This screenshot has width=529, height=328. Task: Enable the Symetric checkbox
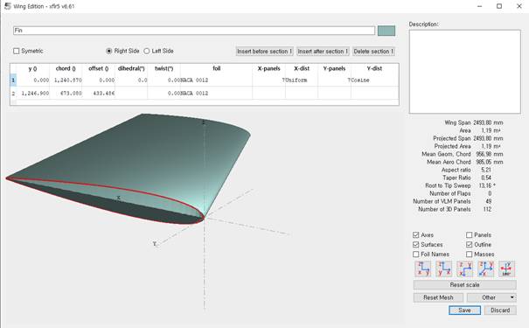click(x=17, y=51)
